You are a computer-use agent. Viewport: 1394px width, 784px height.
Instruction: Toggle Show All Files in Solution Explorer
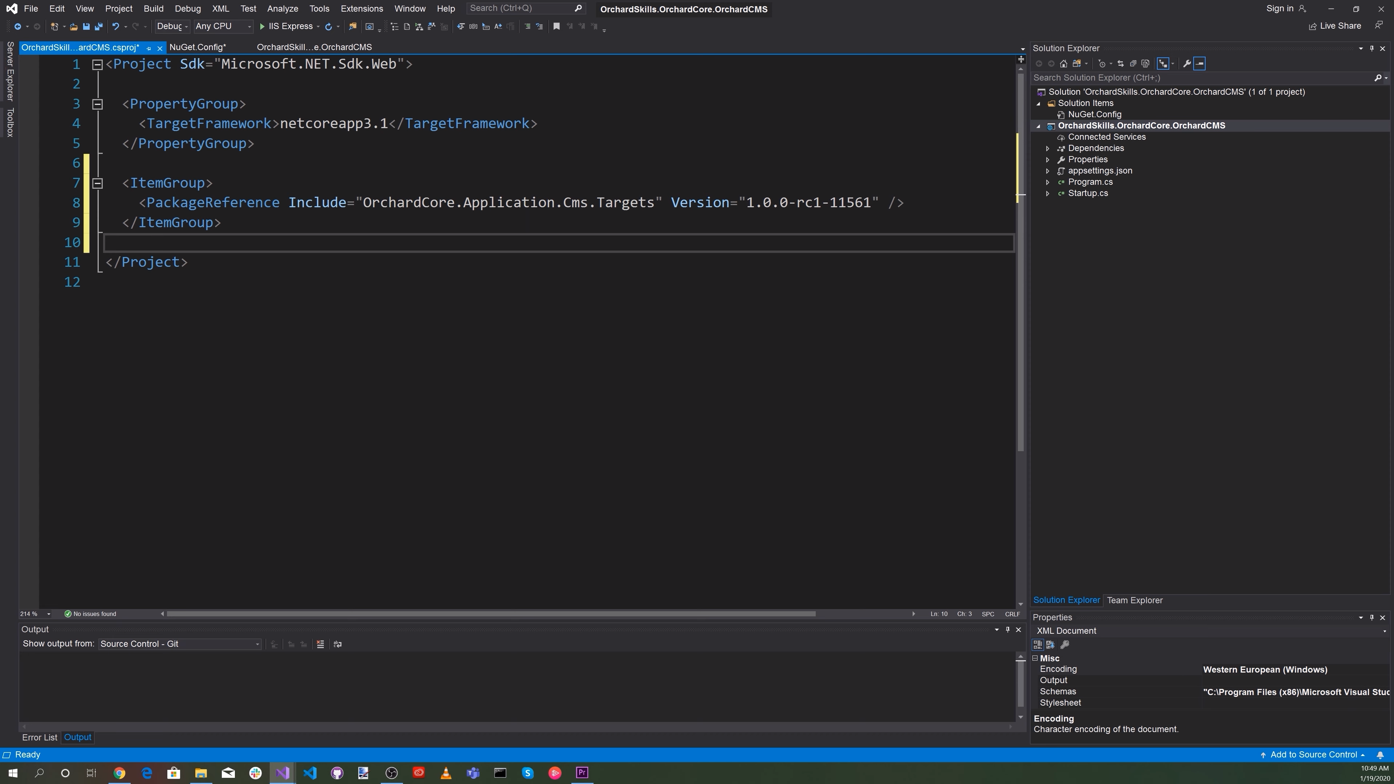pyautogui.click(x=1146, y=64)
